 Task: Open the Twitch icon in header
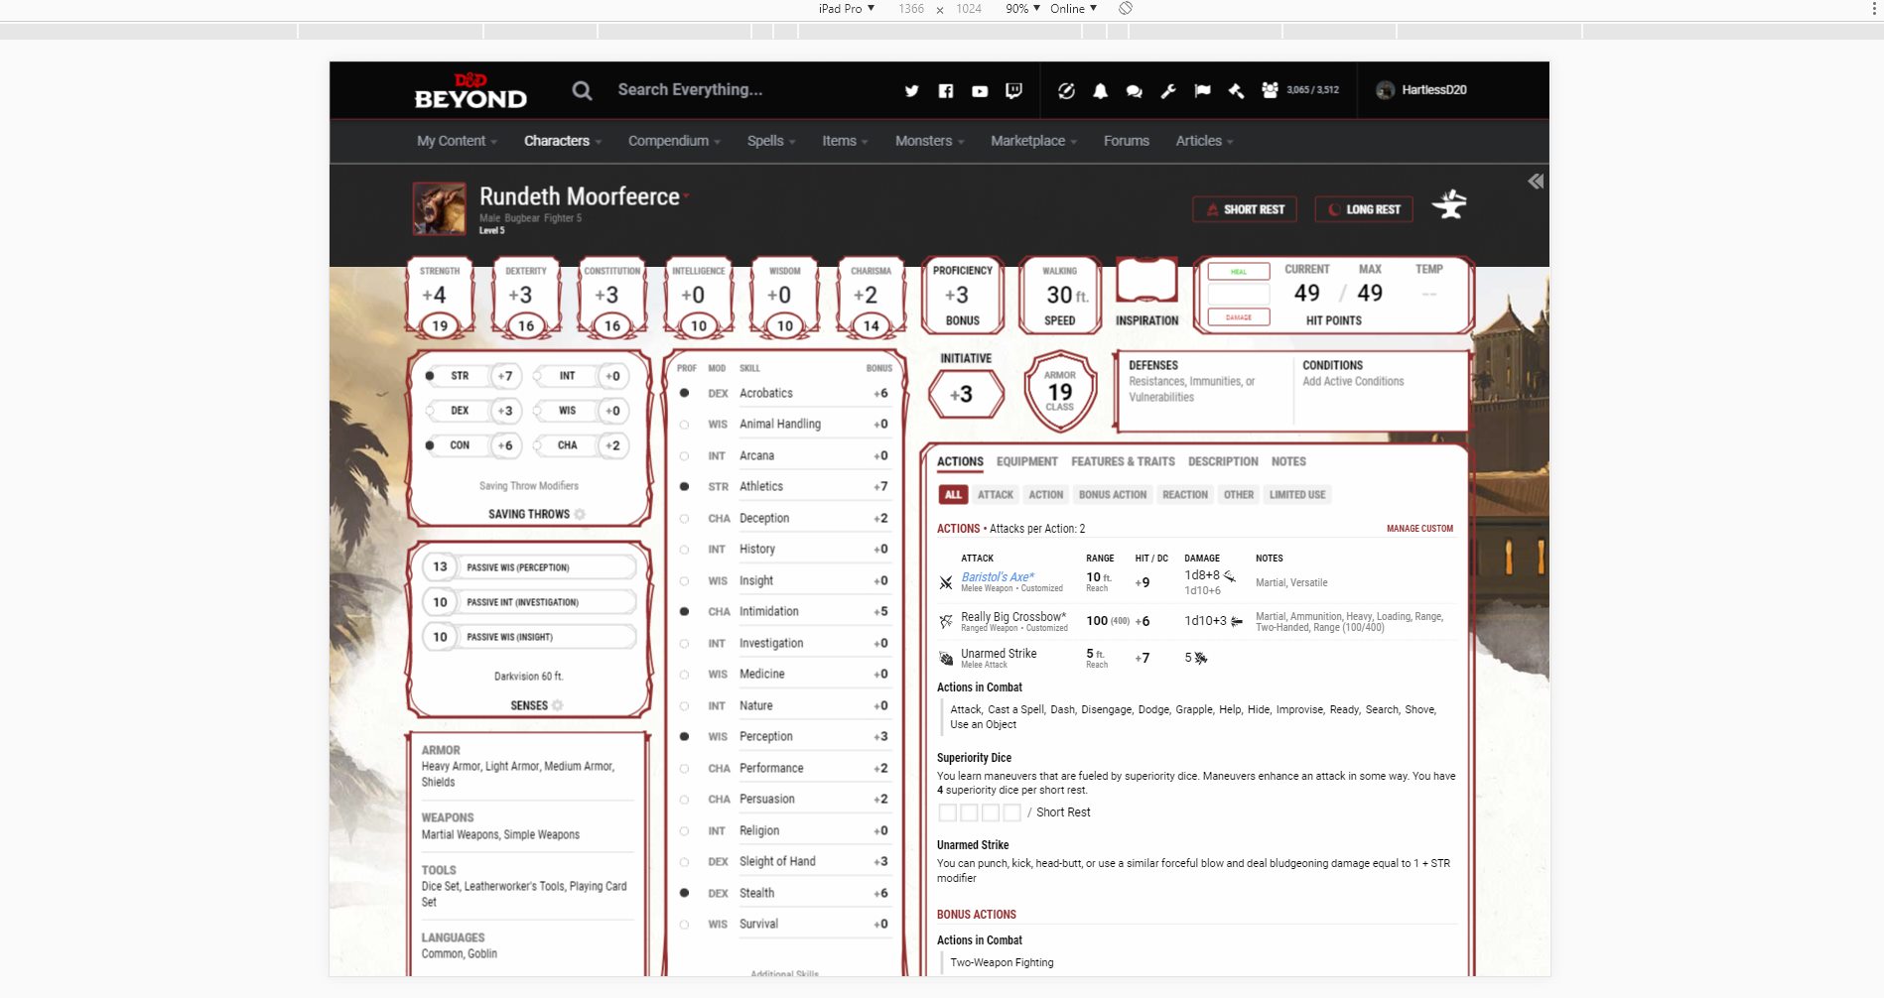(x=1013, y=90)
